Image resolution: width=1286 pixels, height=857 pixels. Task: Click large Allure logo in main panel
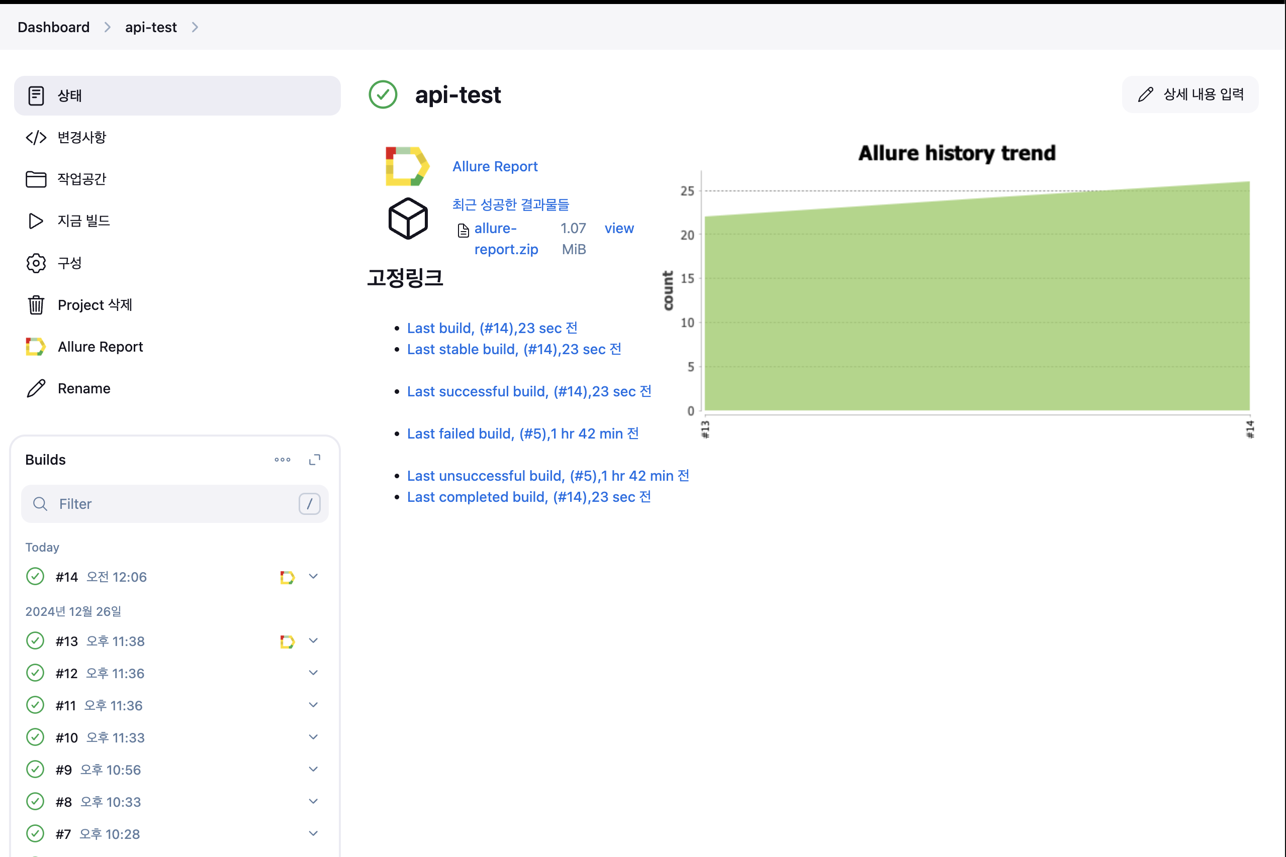408,166
